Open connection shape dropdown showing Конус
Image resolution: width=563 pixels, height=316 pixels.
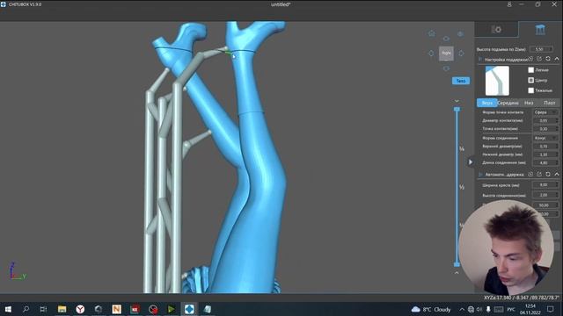point(545,138)
